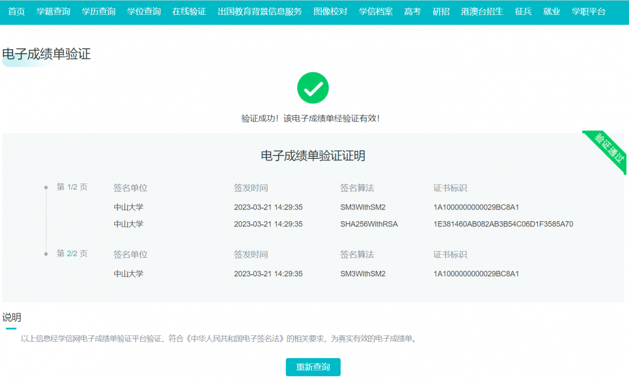Open the 首页 menu item
Image resolution: width=629 pixels, height=380 pixels.
coord(16,12)
